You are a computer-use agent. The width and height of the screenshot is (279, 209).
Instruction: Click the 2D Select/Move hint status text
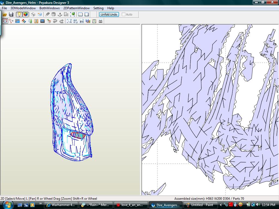pyautogui.click(x=49, y=198)
